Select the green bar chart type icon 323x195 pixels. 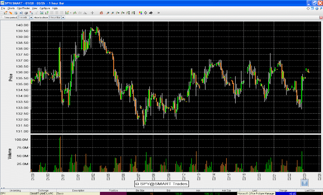tap(75, 13)
